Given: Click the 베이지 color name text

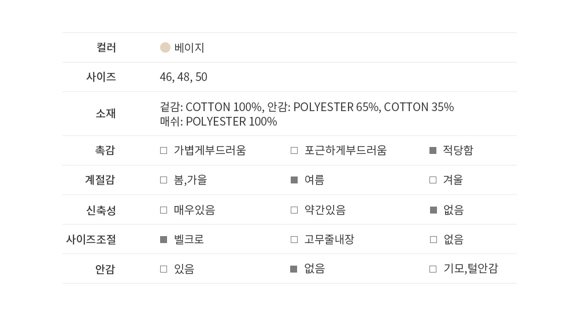Looking at the screenshot, I should coord(190,47).
